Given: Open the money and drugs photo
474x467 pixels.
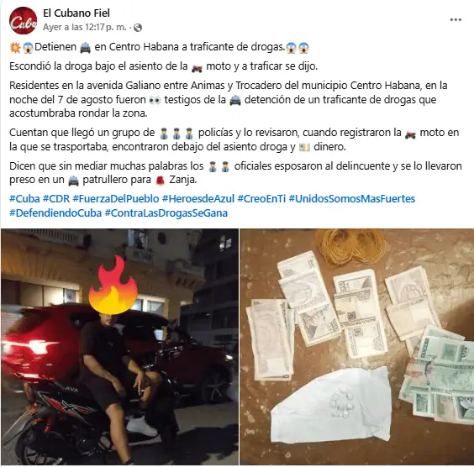Looking at the screenshot, I should tap(357, 347).
